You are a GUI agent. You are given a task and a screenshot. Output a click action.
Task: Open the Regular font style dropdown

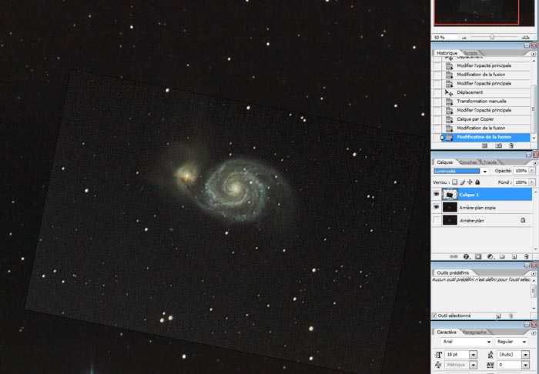click(524, 342)
